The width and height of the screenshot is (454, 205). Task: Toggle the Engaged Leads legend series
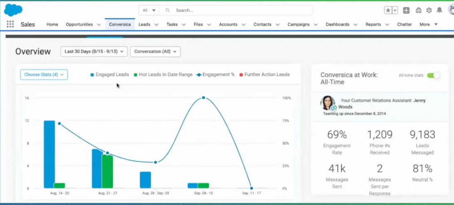[110, 75]
